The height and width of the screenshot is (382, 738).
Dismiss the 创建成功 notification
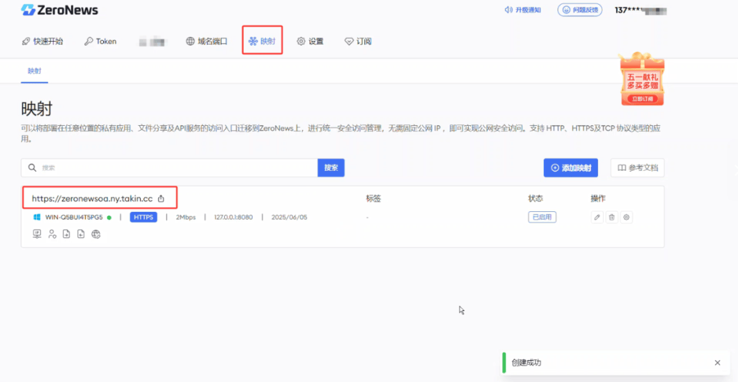coord(717,363)
